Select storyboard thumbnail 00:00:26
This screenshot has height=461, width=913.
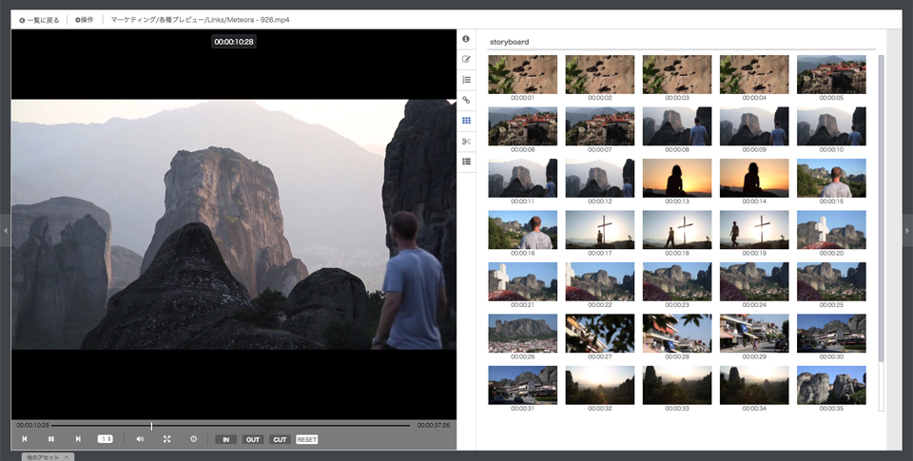tap(522, 334)
